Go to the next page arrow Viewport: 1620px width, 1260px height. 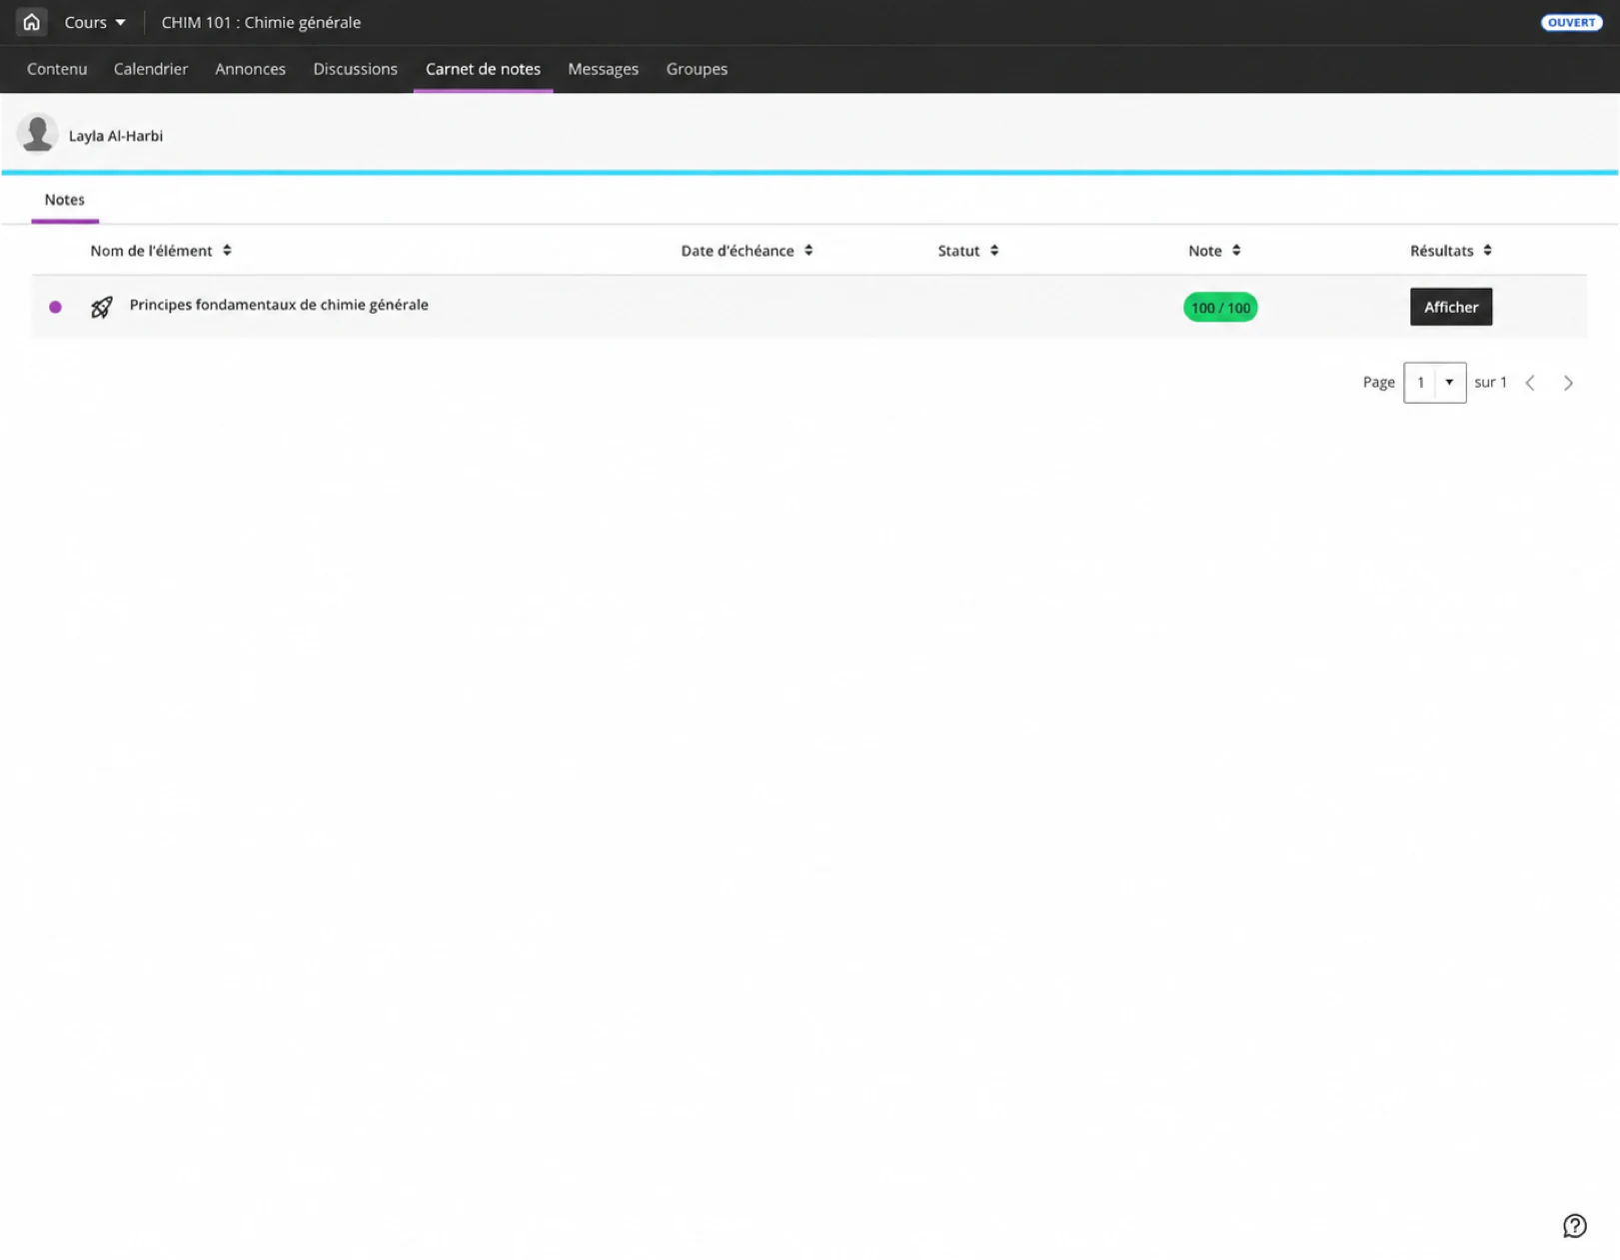[x=1568, y=383]
